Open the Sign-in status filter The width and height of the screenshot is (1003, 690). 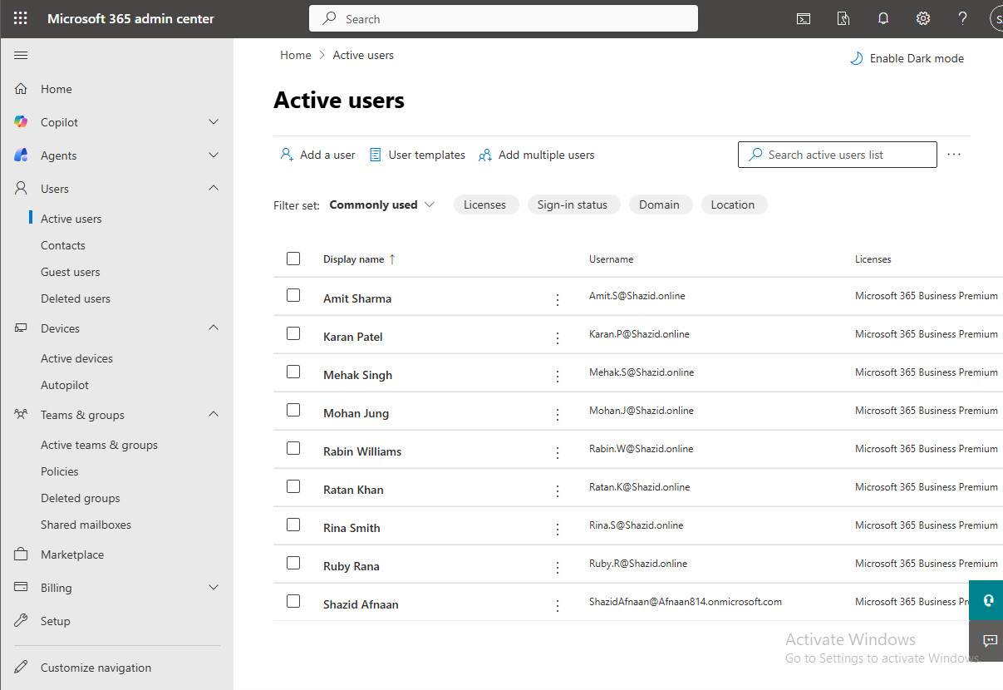pos(573,205)
